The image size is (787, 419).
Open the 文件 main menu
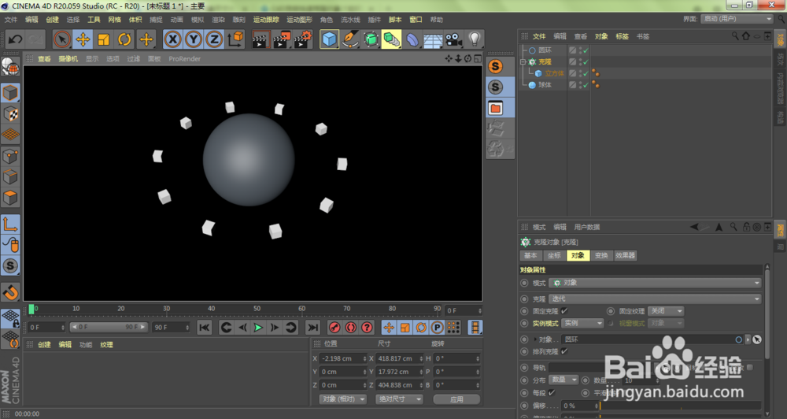[x=11, y=20]
